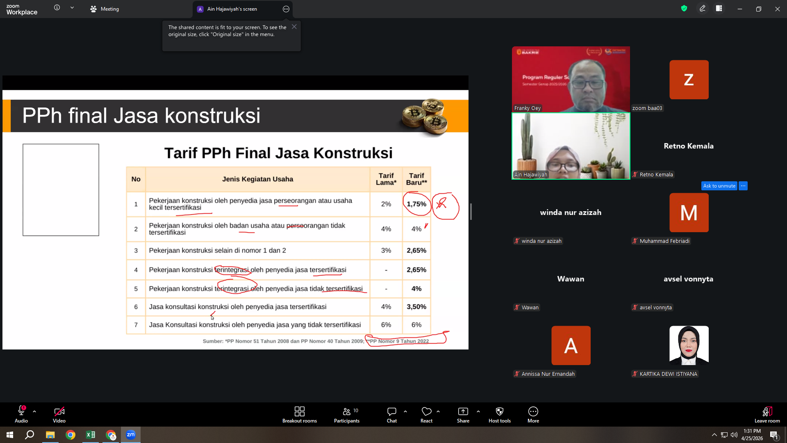Select the winda nur azizah tile
This screenshot has height=443, width=787.
pyautogui.click(x=571, y=212)
